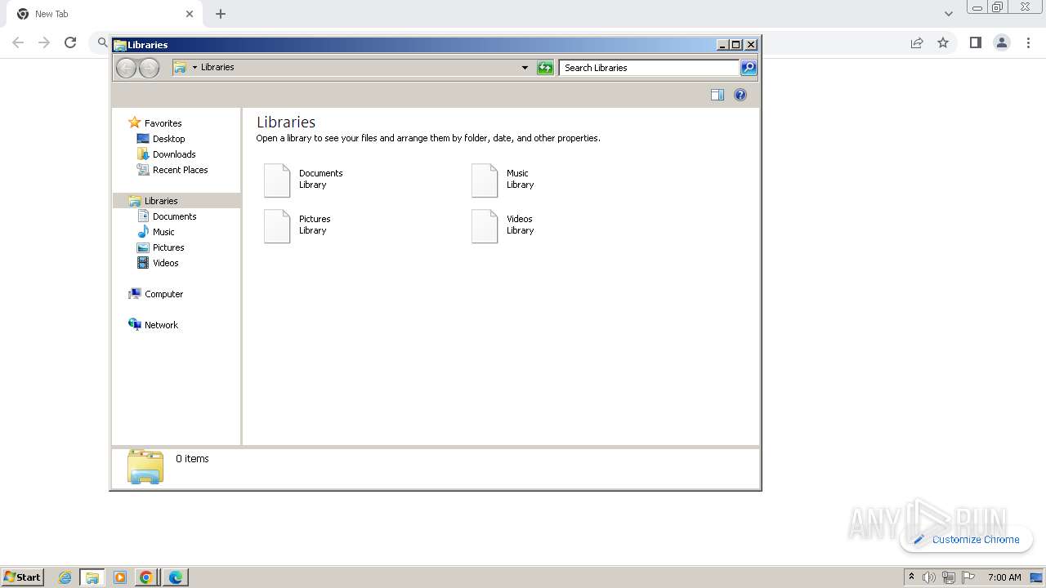Show hidden system tray icons

coord(911,577)
